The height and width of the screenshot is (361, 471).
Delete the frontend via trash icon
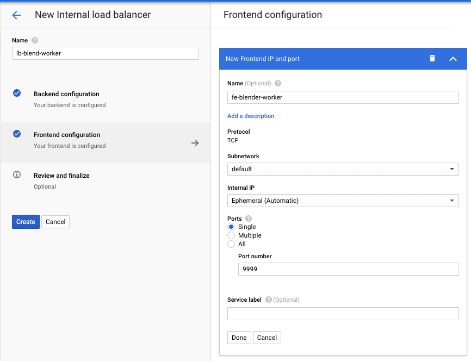coord(432,59)
